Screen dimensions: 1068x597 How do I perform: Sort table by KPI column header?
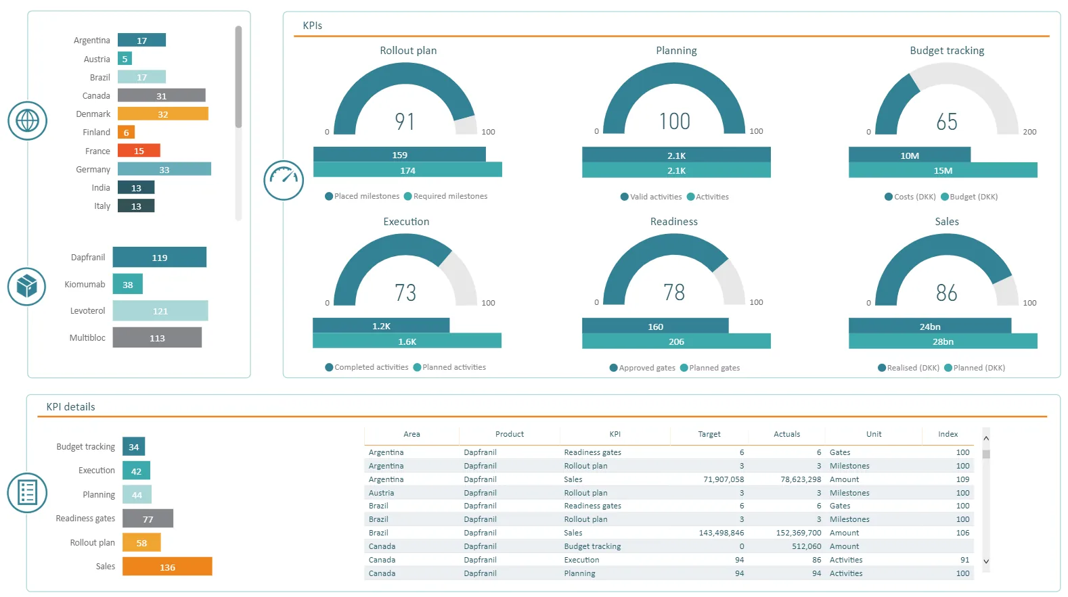(x=615, y=434)
